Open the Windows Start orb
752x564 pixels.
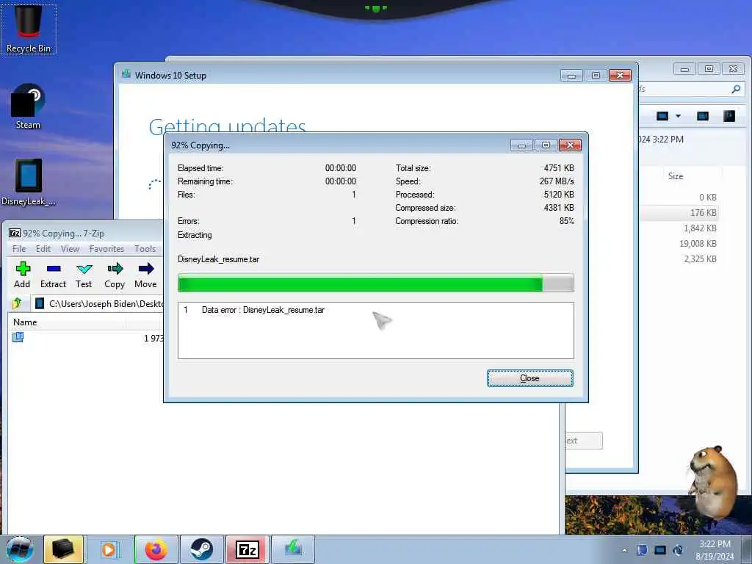click(19, 549)
